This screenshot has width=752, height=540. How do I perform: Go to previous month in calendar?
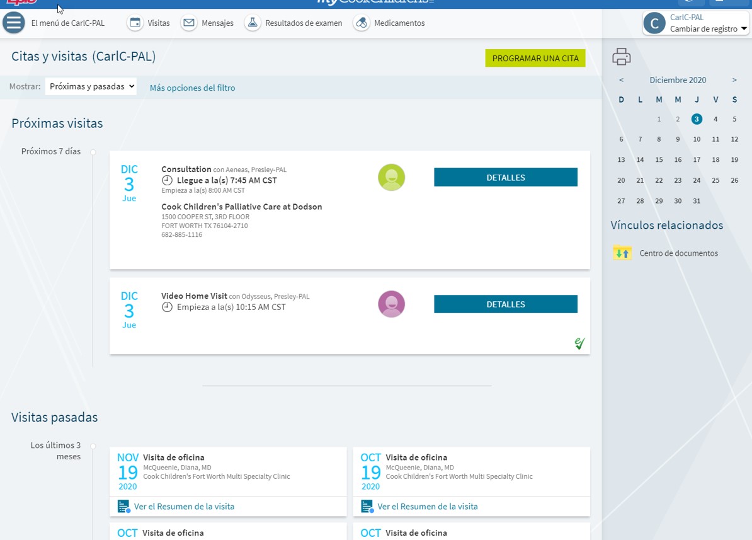coord(621,80)
